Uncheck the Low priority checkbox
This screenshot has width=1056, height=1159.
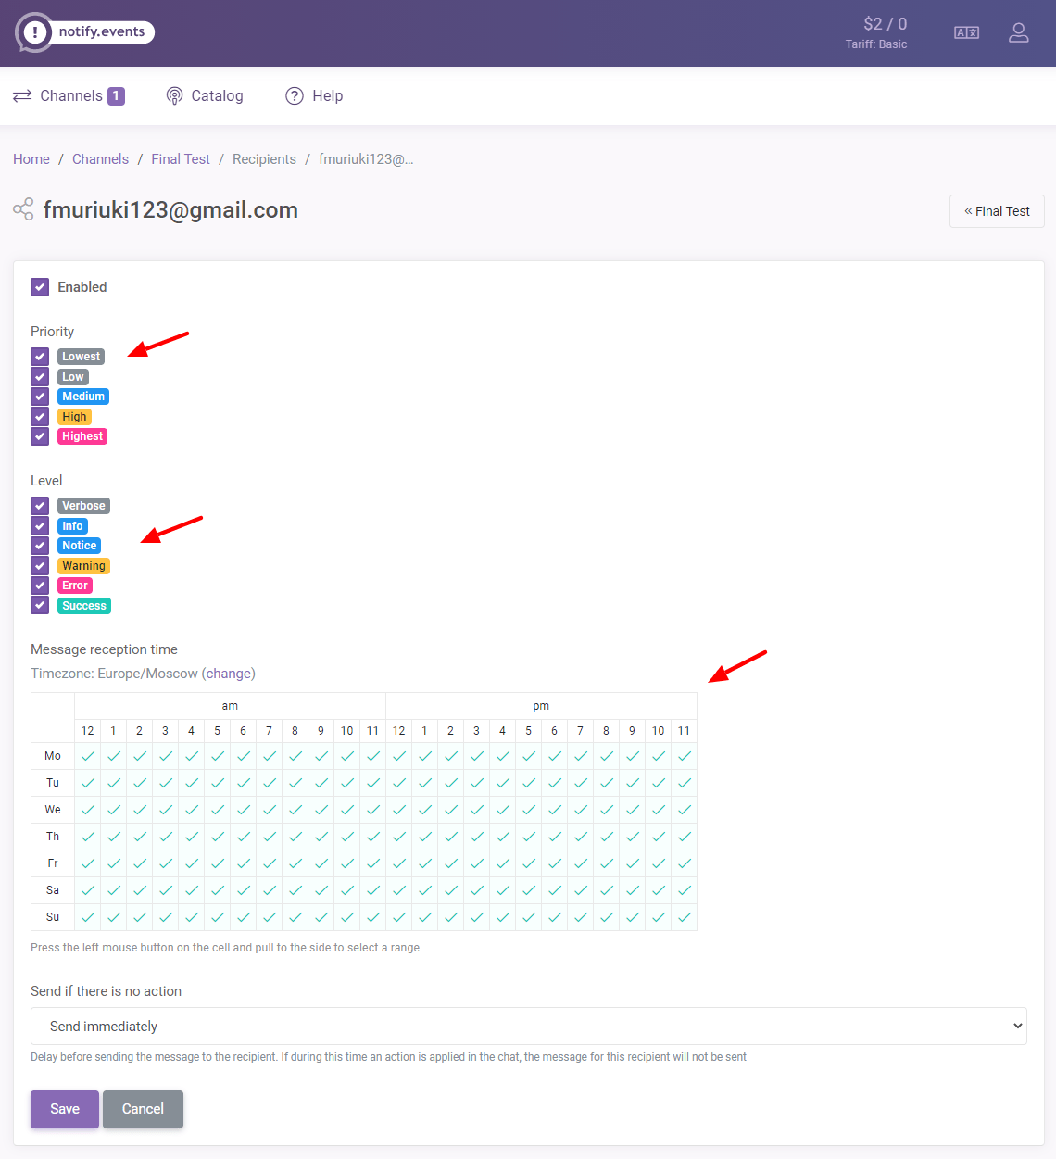pos(40,377)
